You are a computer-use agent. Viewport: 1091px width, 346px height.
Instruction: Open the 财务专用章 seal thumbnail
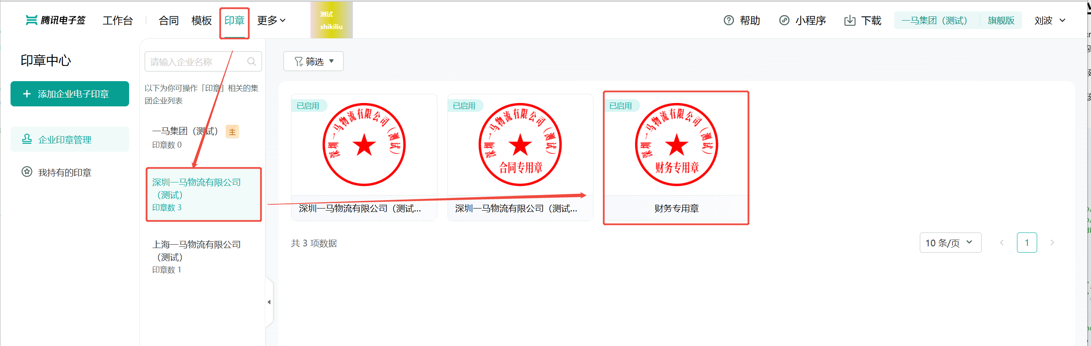(676, 145)
